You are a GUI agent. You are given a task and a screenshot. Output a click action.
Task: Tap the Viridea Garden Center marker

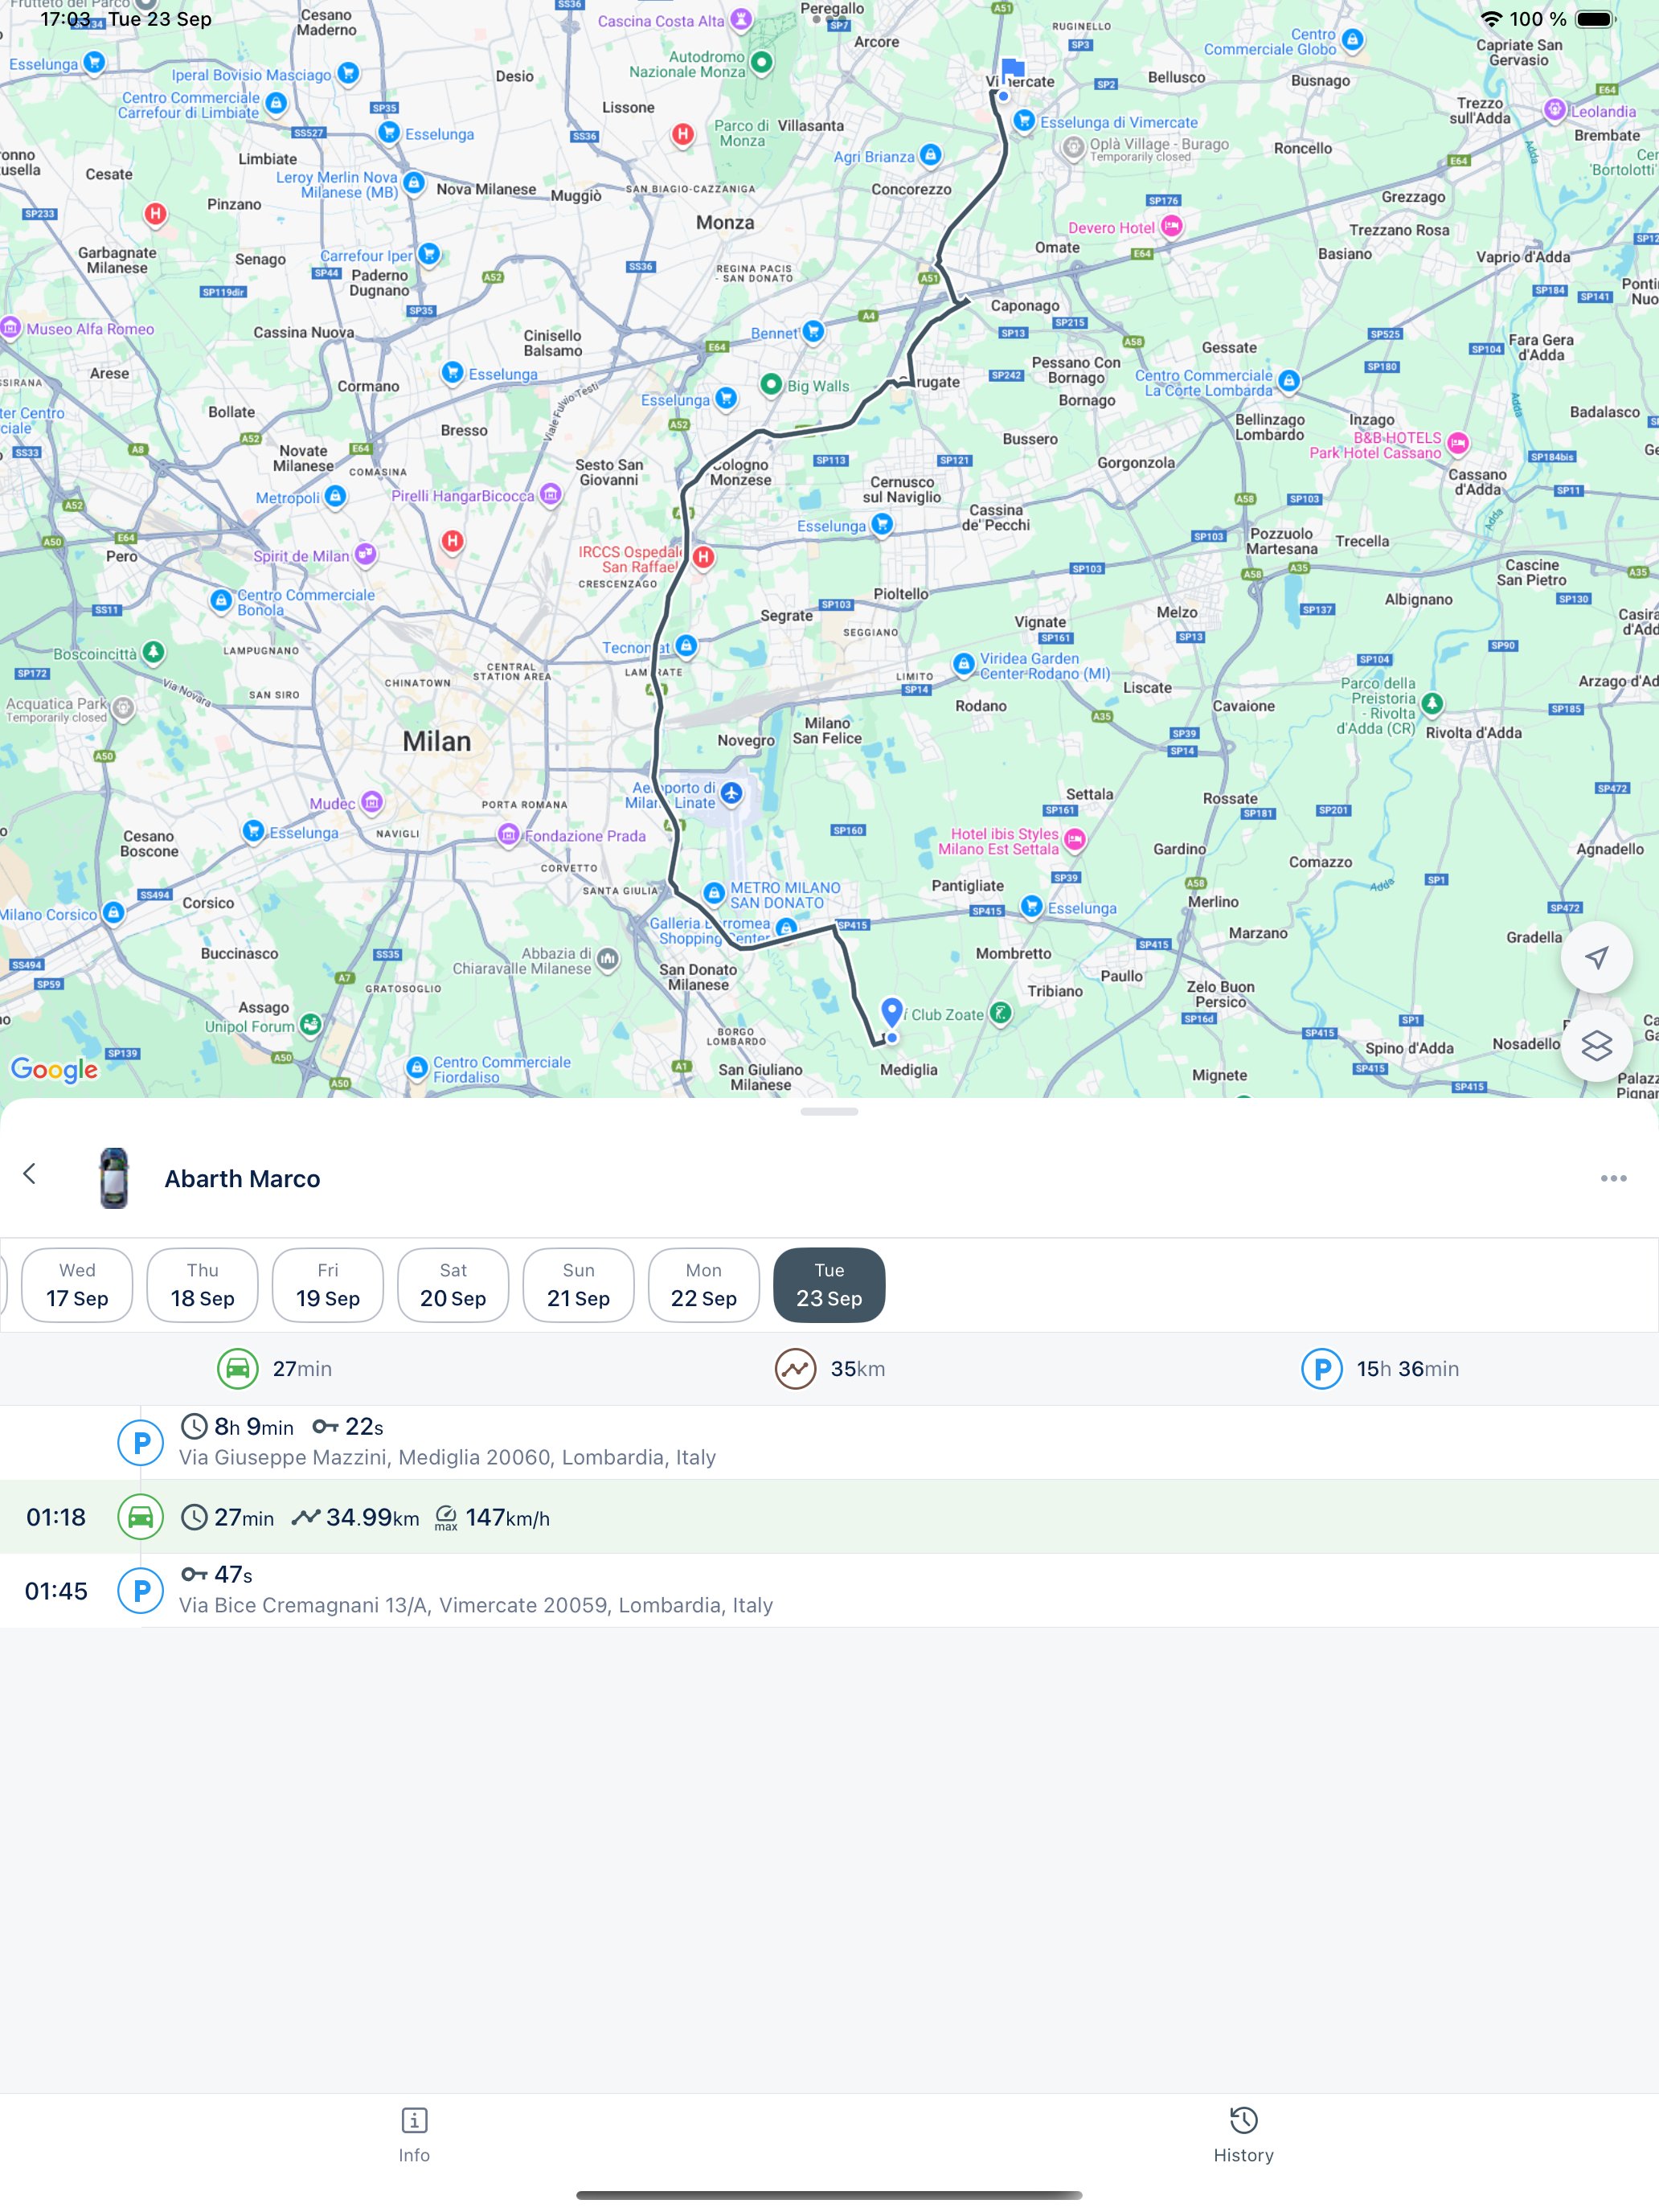click(963, 664)
